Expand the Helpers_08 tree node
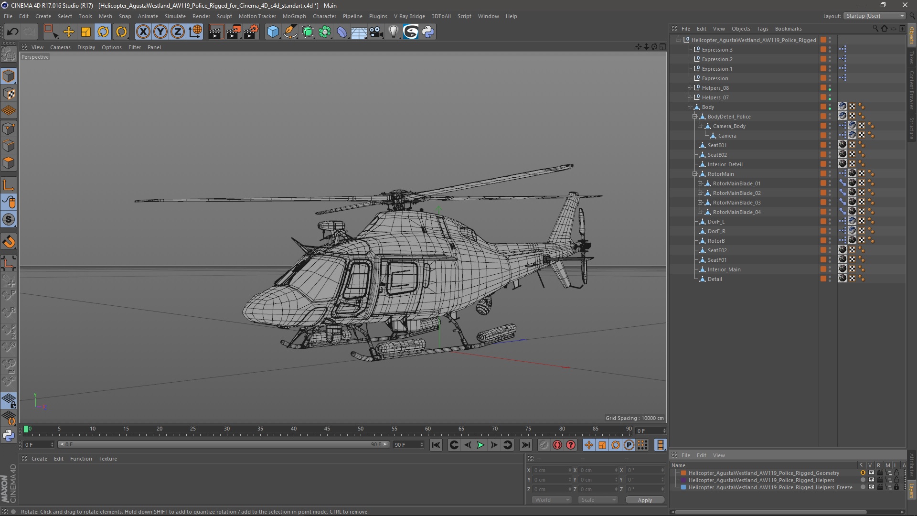 (689, 88)
